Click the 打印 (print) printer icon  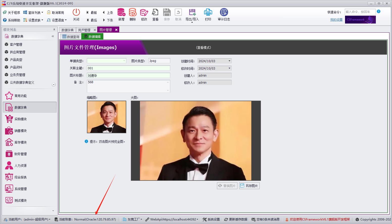point(208,12)
